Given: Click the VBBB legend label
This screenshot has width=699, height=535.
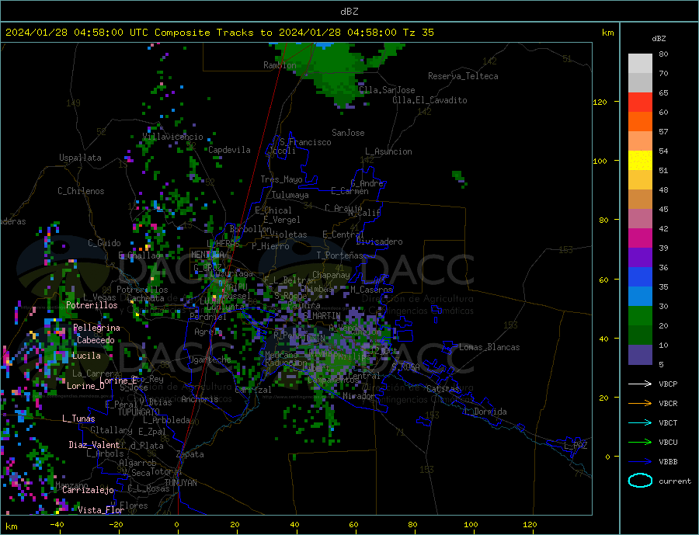Looking at the screenshot, I should 668,461.
